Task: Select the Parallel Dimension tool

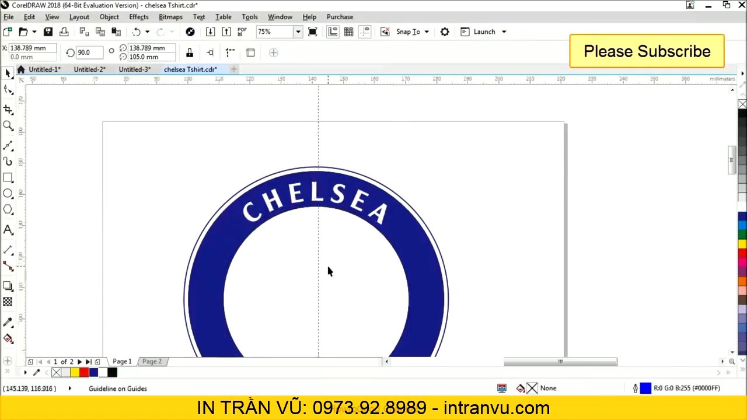Action: (x=8, y=250)
